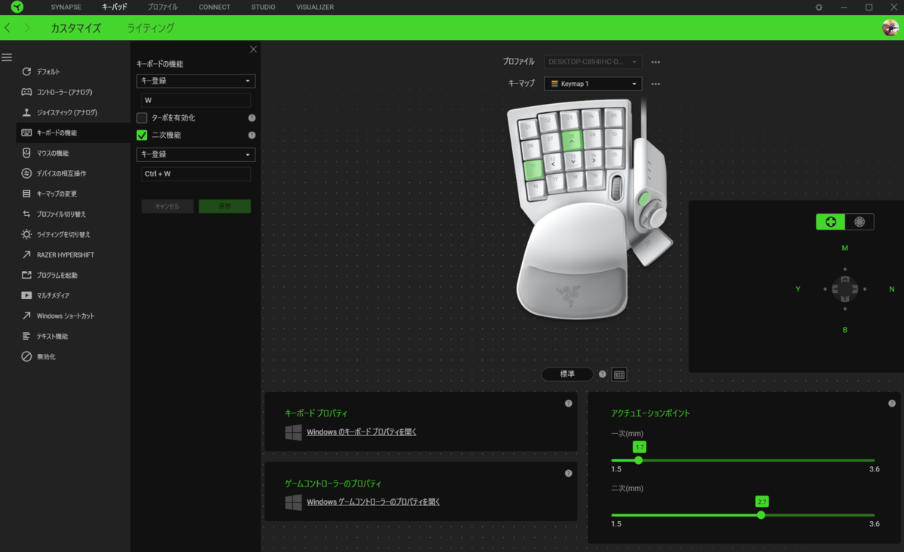Open the settings gear icon

point(819,7)
